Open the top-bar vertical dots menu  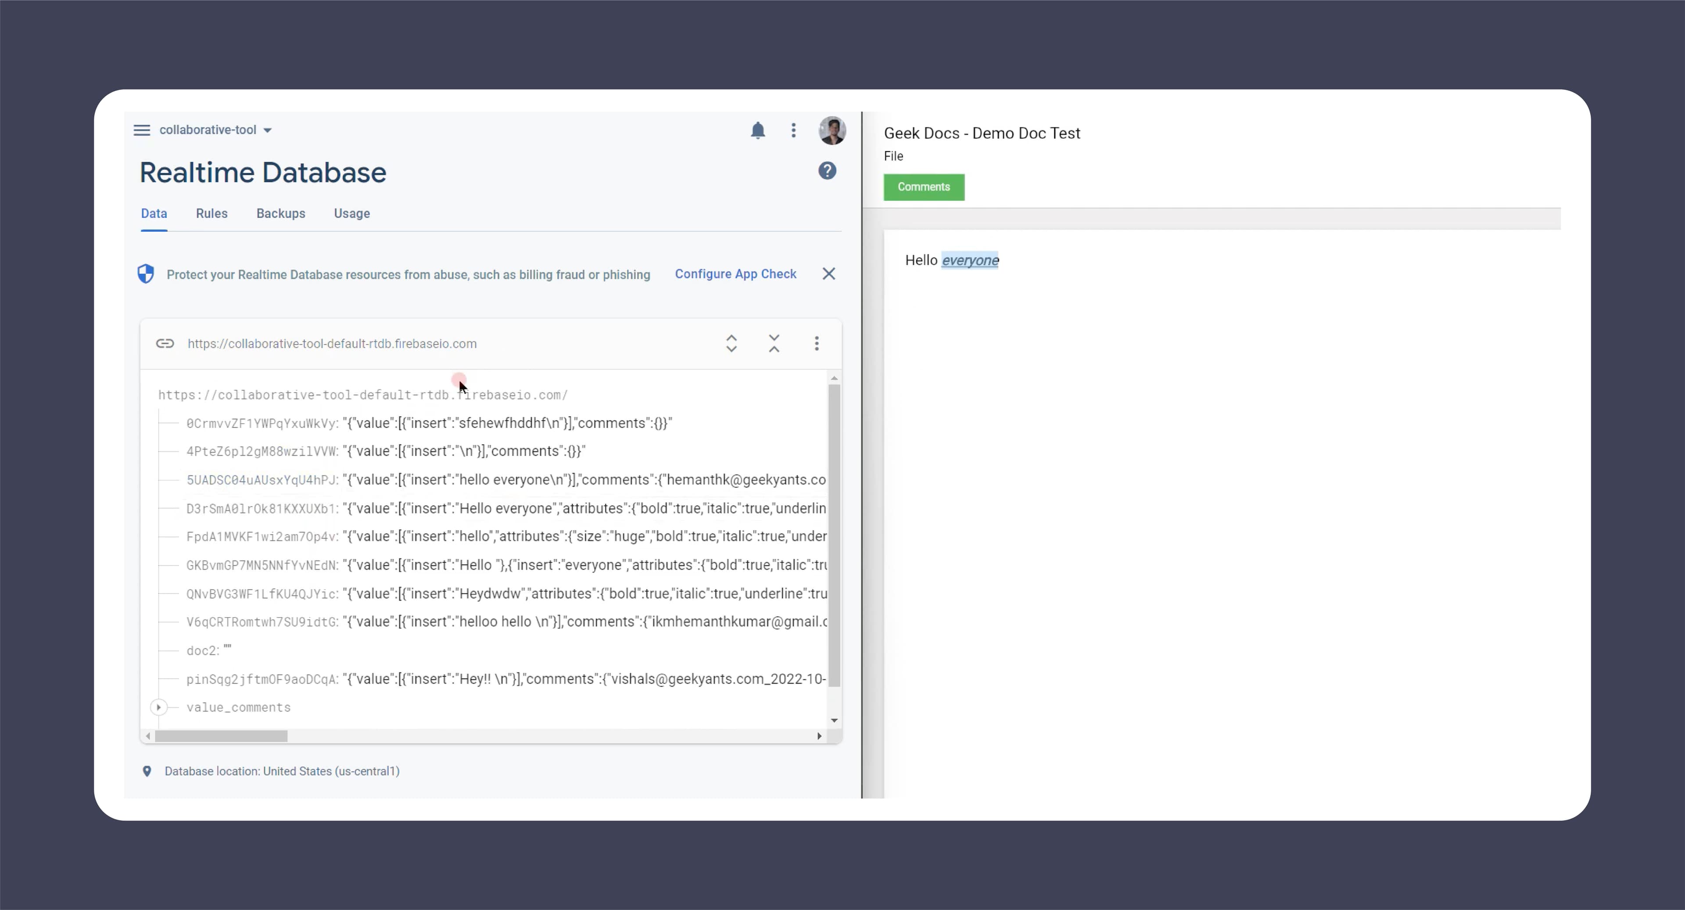pos(793,130)
